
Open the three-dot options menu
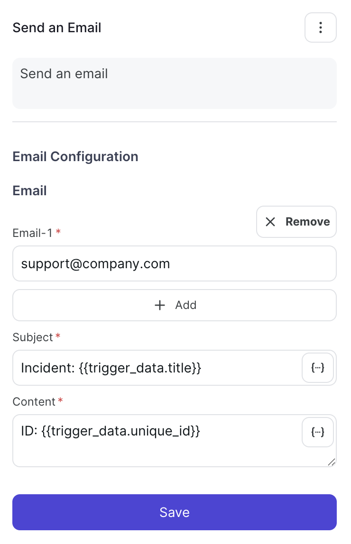[x=320, y=27]
